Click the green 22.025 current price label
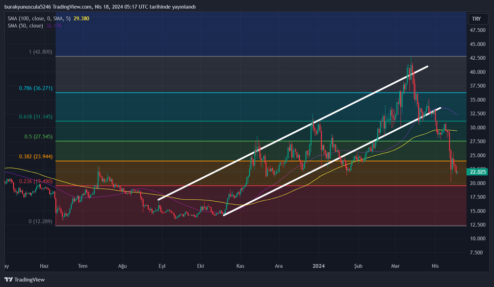The image size is (494, 287). pyautogui.click(x=478, y=172)
